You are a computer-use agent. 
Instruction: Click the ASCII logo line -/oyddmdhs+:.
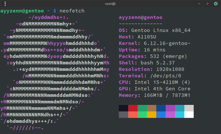point(48,17)
